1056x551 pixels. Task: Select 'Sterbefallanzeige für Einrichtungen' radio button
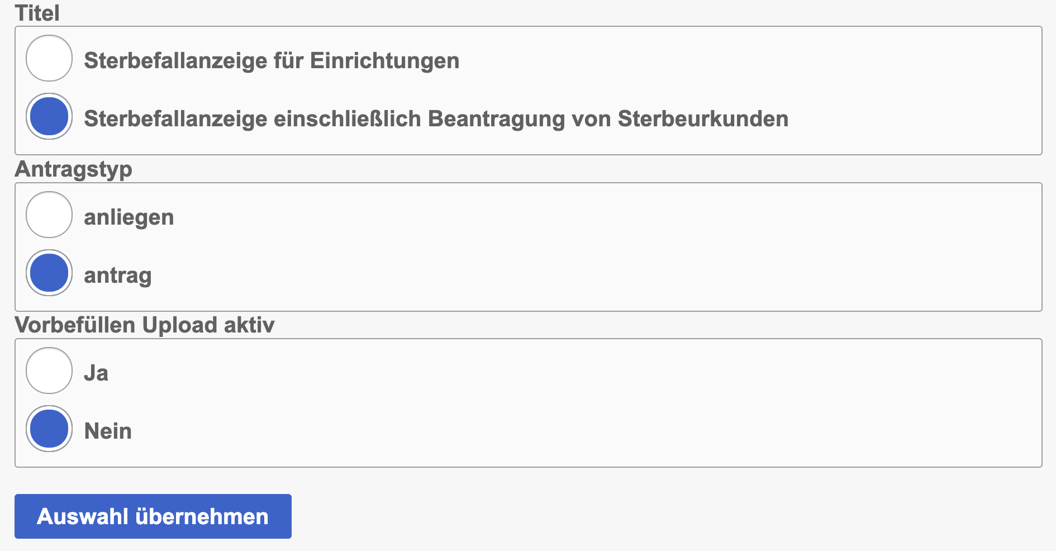pyautogui.click(x=49, y=58)
